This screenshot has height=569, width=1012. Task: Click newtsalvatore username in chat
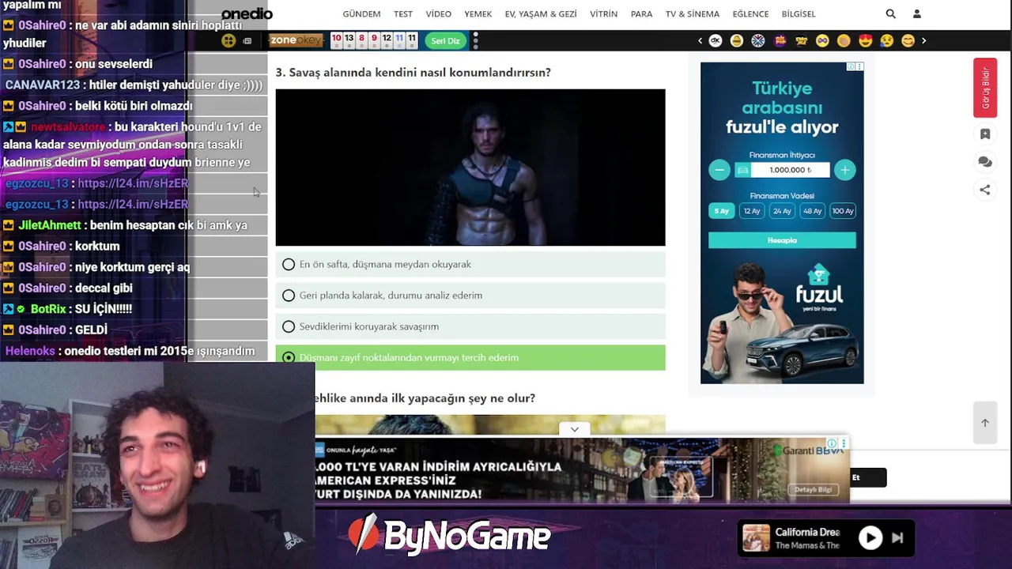[x=68, y=126]
